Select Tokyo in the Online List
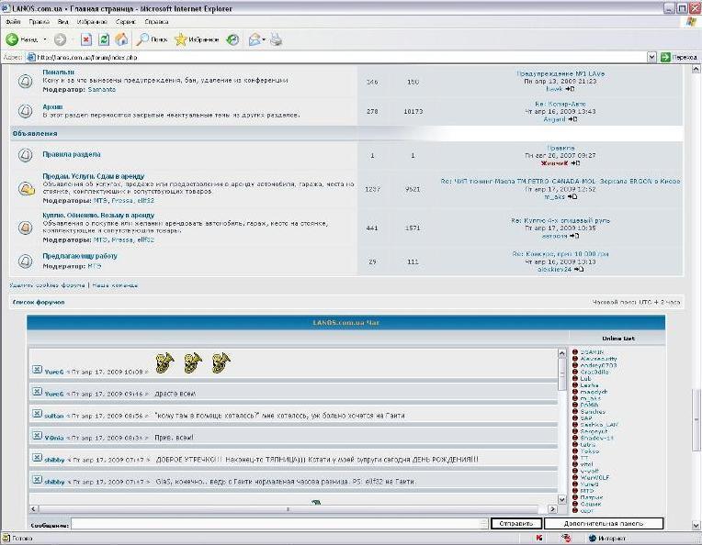Screen dimensions: 702x545 (589, 451)
